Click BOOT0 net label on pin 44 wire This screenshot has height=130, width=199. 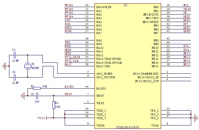pyautogui.click(x=69, y=87)
